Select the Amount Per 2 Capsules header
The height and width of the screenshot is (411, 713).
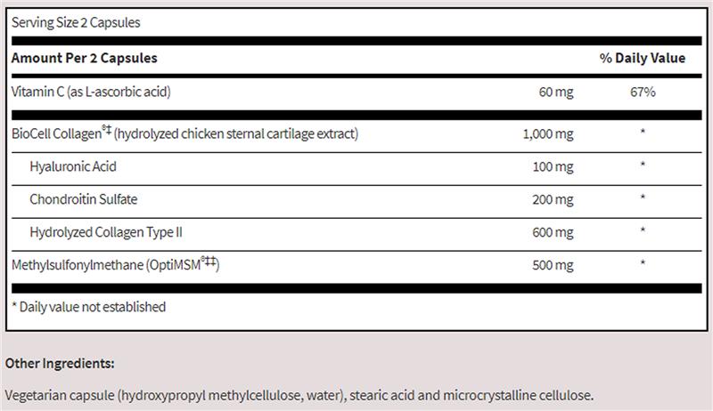click(84, 58)
